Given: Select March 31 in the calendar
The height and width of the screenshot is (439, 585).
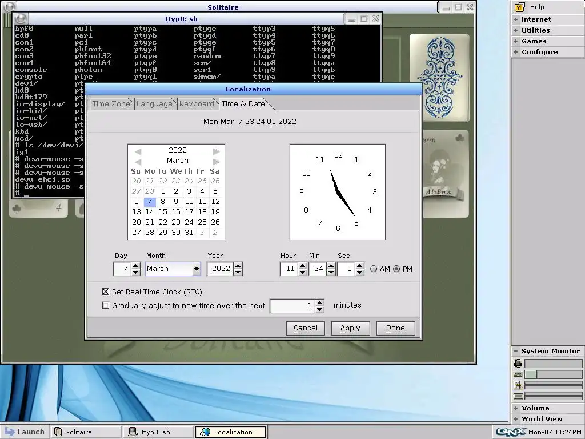Looking at the screenshot, I should [189, 232].
